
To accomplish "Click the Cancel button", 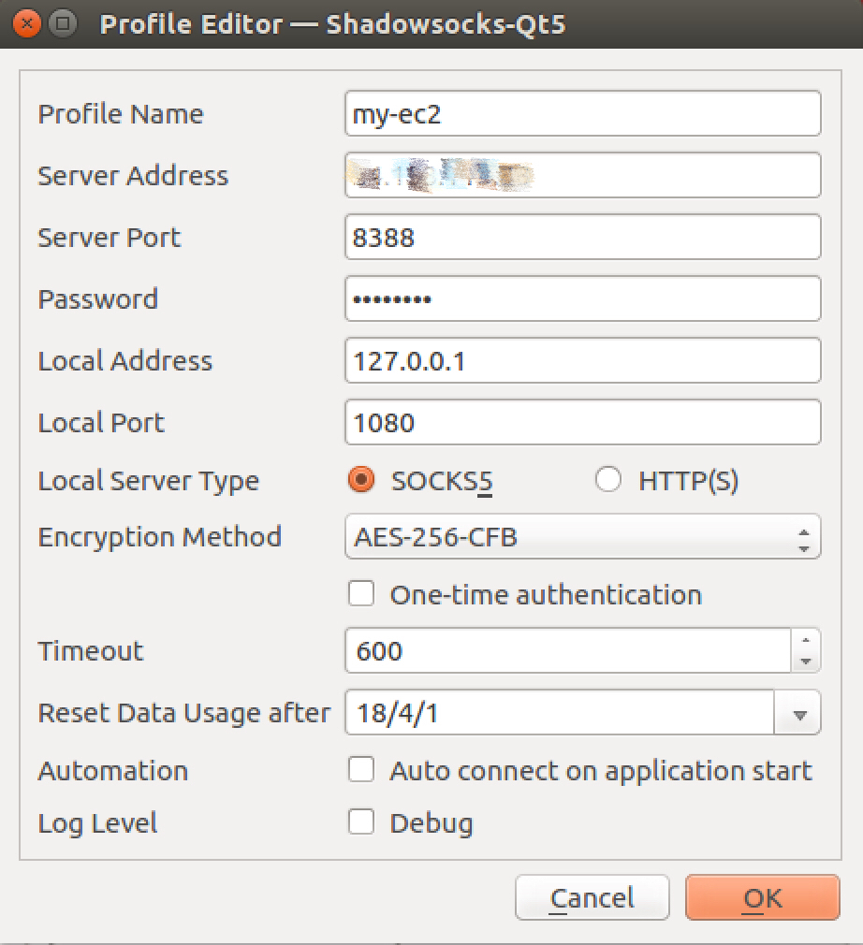I will (592, 897).
